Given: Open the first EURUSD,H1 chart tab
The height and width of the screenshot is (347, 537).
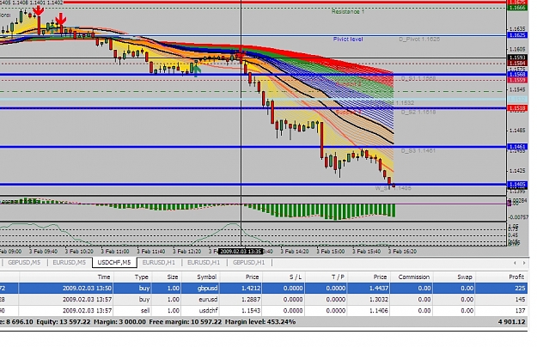Looking at the screenshot, I should 159,263.
